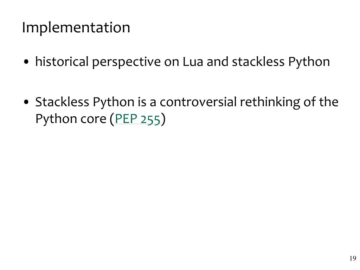Click lowercase stackless in first bullet
This screenshot has height=270, width=360.
(x=258, y=62)
